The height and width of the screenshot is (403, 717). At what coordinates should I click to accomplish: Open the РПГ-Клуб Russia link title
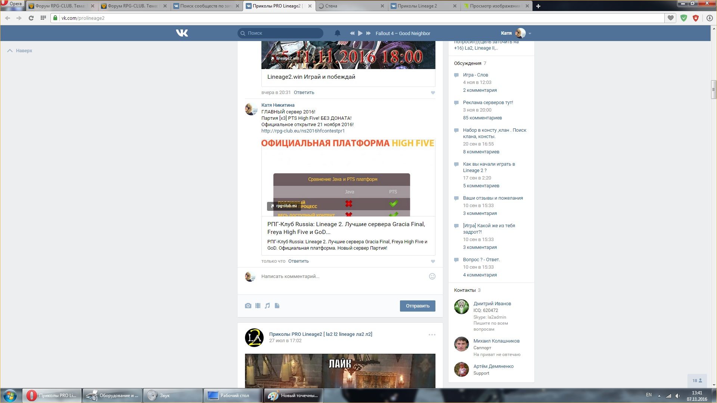pos(346,228)
